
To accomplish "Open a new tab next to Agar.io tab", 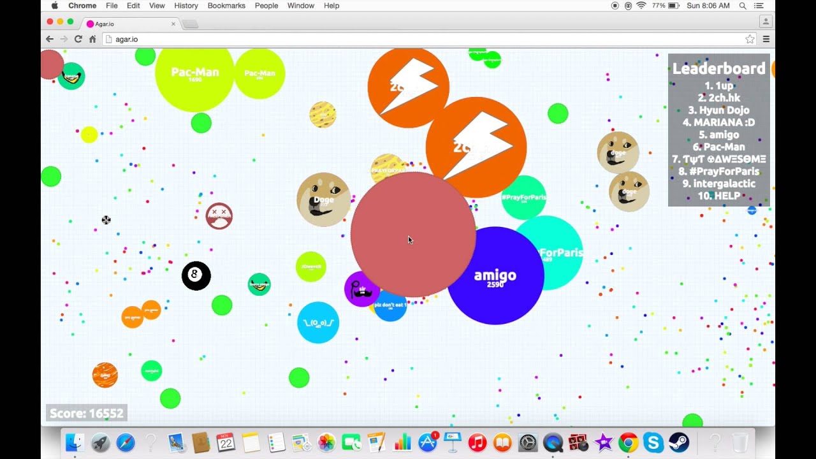I will (x=190, y=24).
